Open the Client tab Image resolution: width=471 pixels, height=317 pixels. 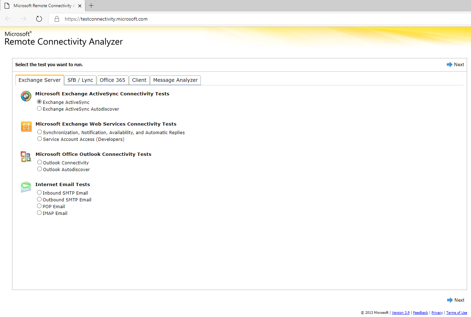pos(139,80)
